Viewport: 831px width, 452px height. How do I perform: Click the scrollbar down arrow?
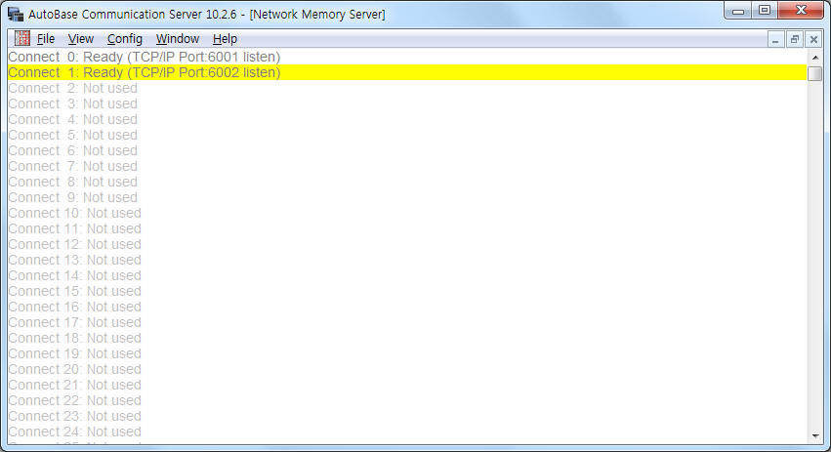(x=815, y=436)
